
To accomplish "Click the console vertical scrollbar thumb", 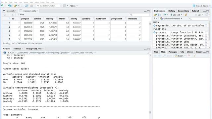I will point(150,112).
